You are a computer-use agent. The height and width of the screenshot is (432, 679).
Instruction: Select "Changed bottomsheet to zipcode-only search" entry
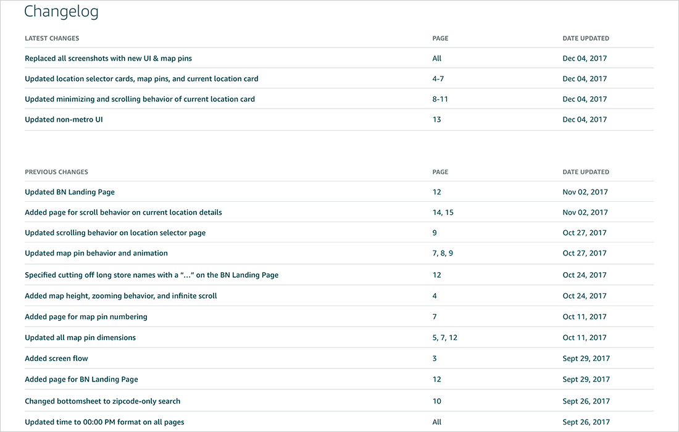coord(102,401)
